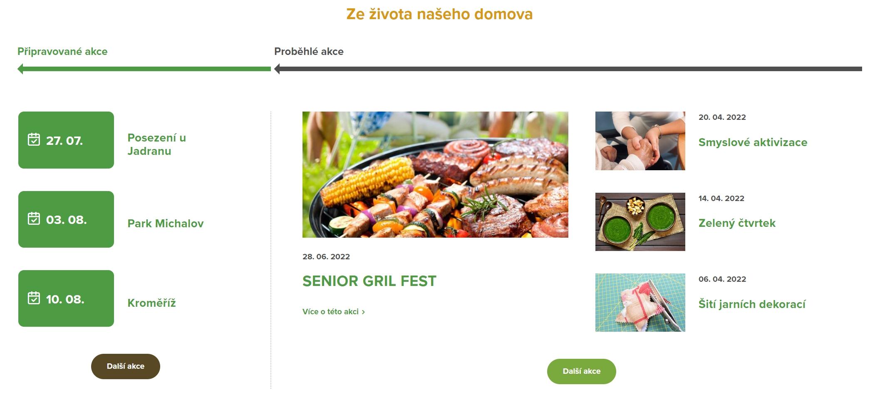
Task: Select the Šití jarních dekorací article title
Action: click(x=752, y=304)
